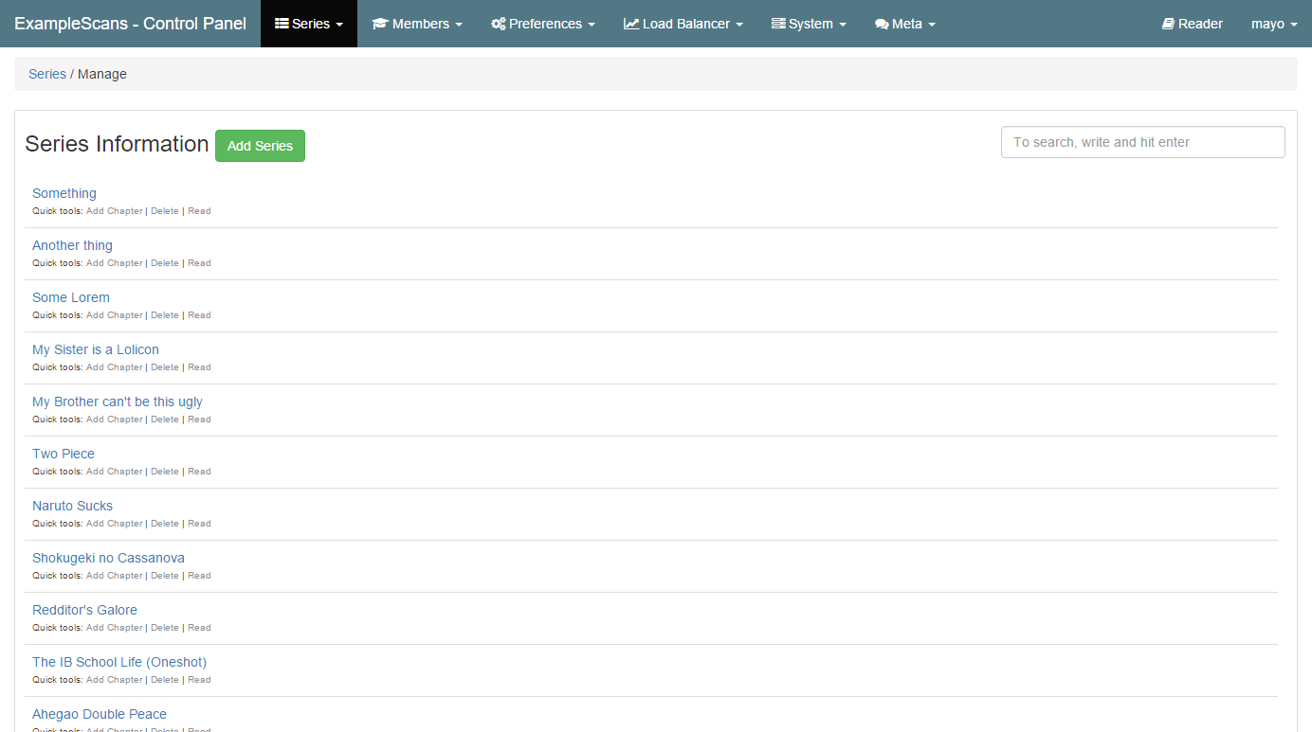Viewport: 1312px width, 732px height.
Task: Read Shokugeki no Cassanova series
Action: point(199,576)
